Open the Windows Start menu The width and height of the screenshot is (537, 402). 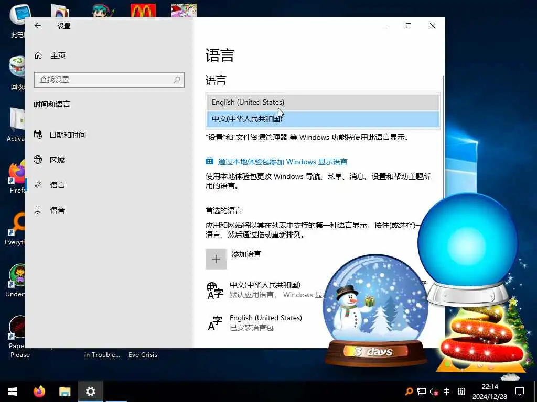[13, 392]
